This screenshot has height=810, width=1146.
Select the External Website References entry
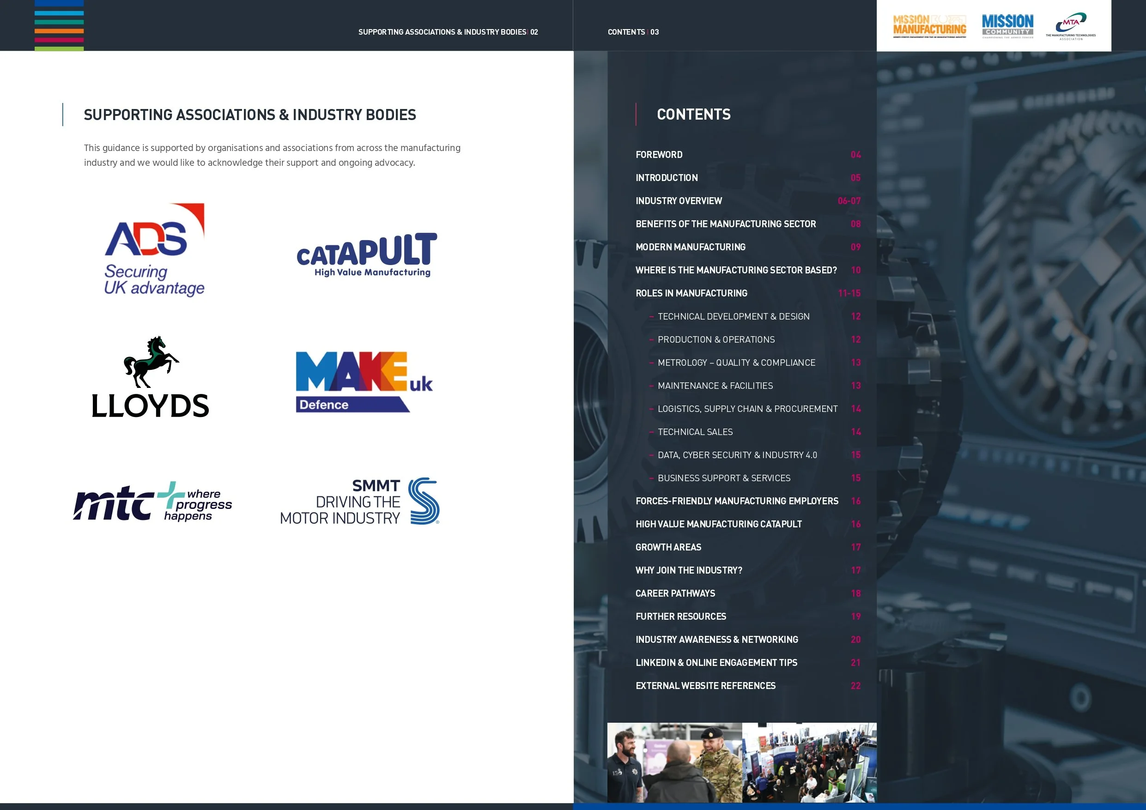[x=705, y=685]
